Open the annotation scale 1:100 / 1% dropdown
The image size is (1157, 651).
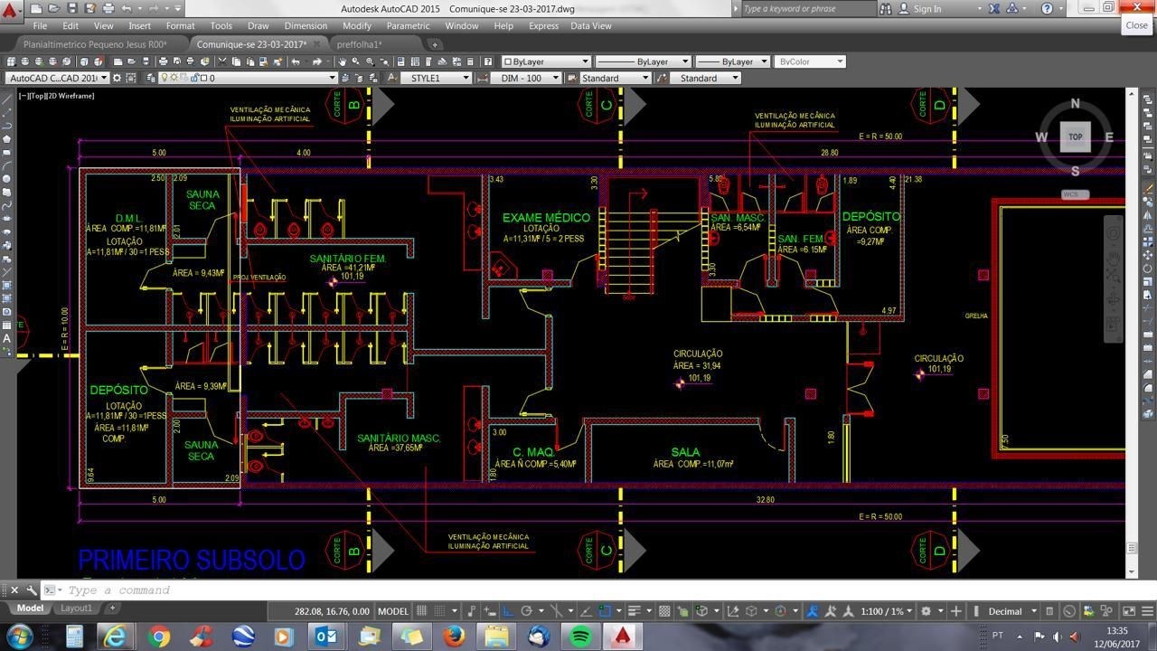point(886,611)
